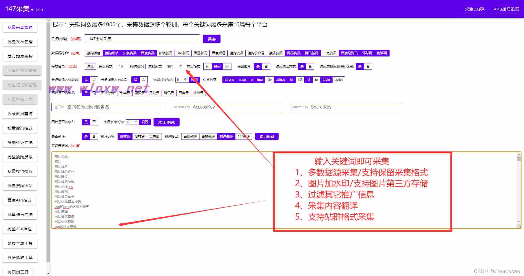Open 批量搜狗反馈 sidebar item

pyautogui.click(x=20, y=157)
